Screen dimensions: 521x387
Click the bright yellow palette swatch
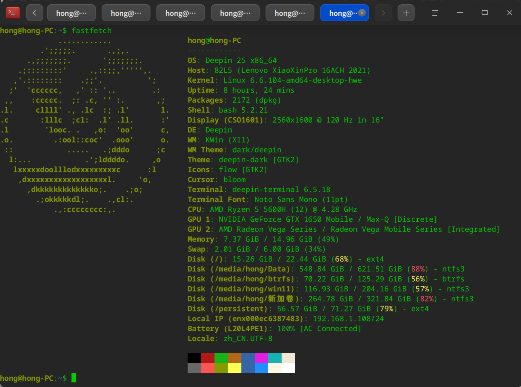coord(234,368)
